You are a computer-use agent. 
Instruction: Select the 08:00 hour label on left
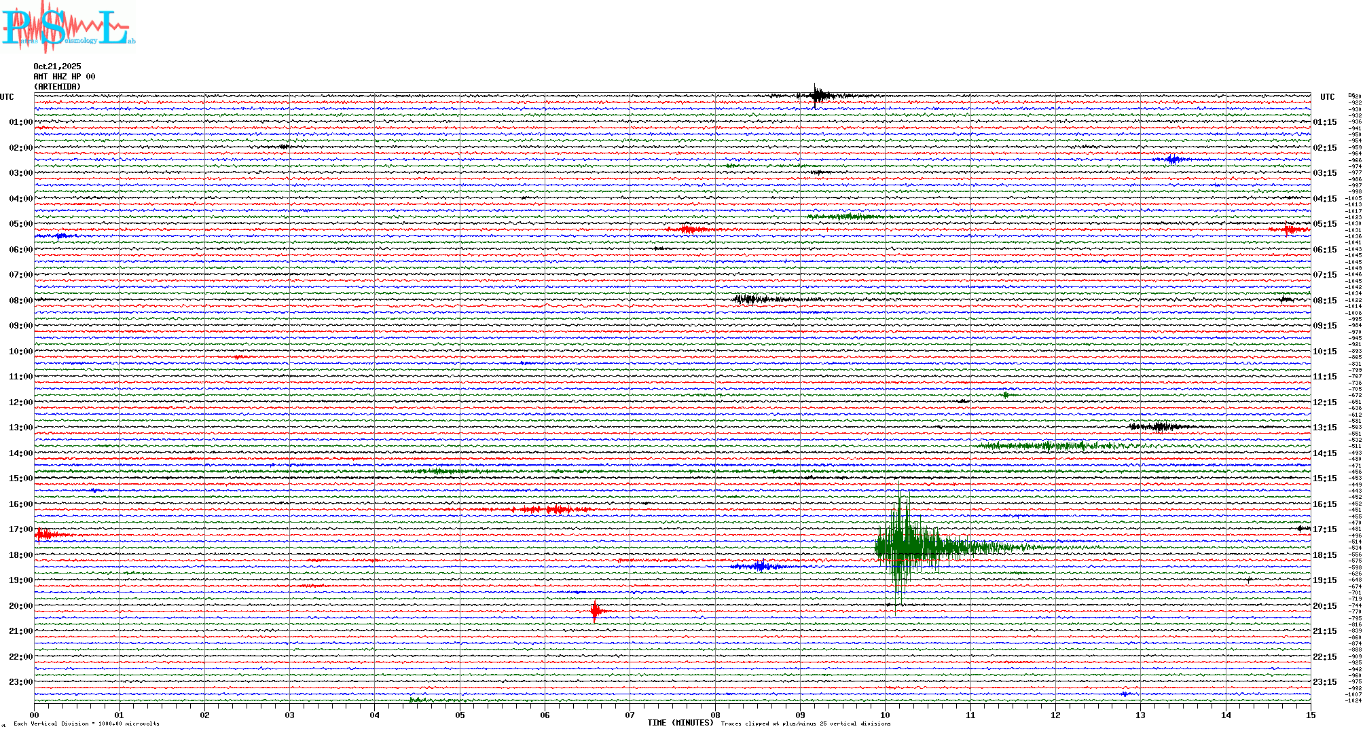coord(20,301)
